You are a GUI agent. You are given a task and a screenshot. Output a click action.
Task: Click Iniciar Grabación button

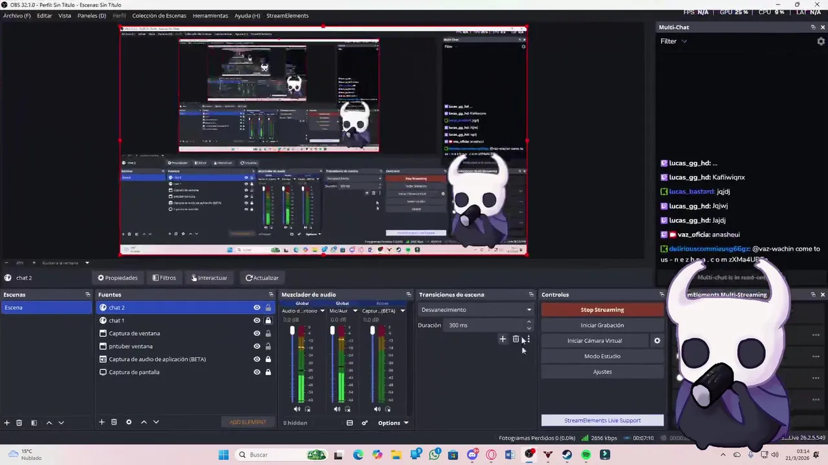click(602, 325)
